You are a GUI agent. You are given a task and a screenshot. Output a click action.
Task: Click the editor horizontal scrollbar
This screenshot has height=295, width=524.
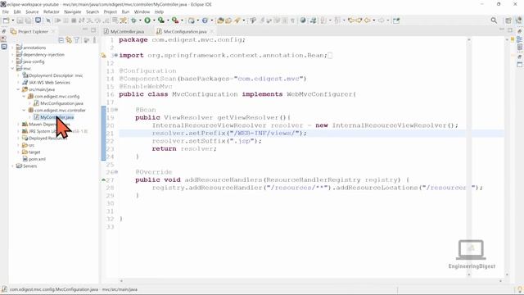311,280
